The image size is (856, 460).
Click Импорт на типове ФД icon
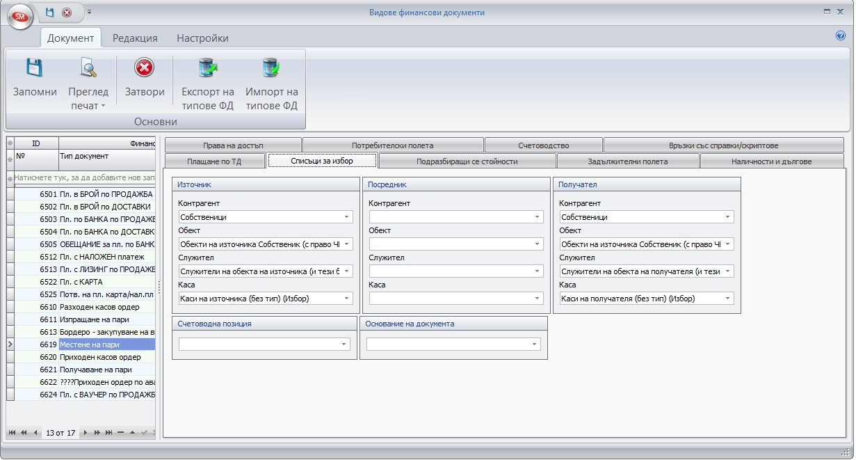(x=271, y=68)
